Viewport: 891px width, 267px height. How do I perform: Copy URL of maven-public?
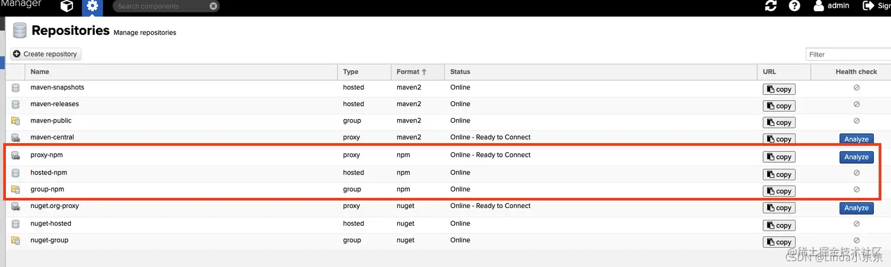tap(779, 123)
